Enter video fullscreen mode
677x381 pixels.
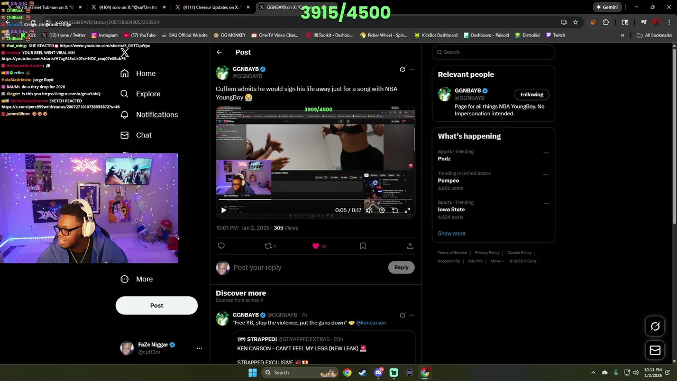(x=407, y=210)
